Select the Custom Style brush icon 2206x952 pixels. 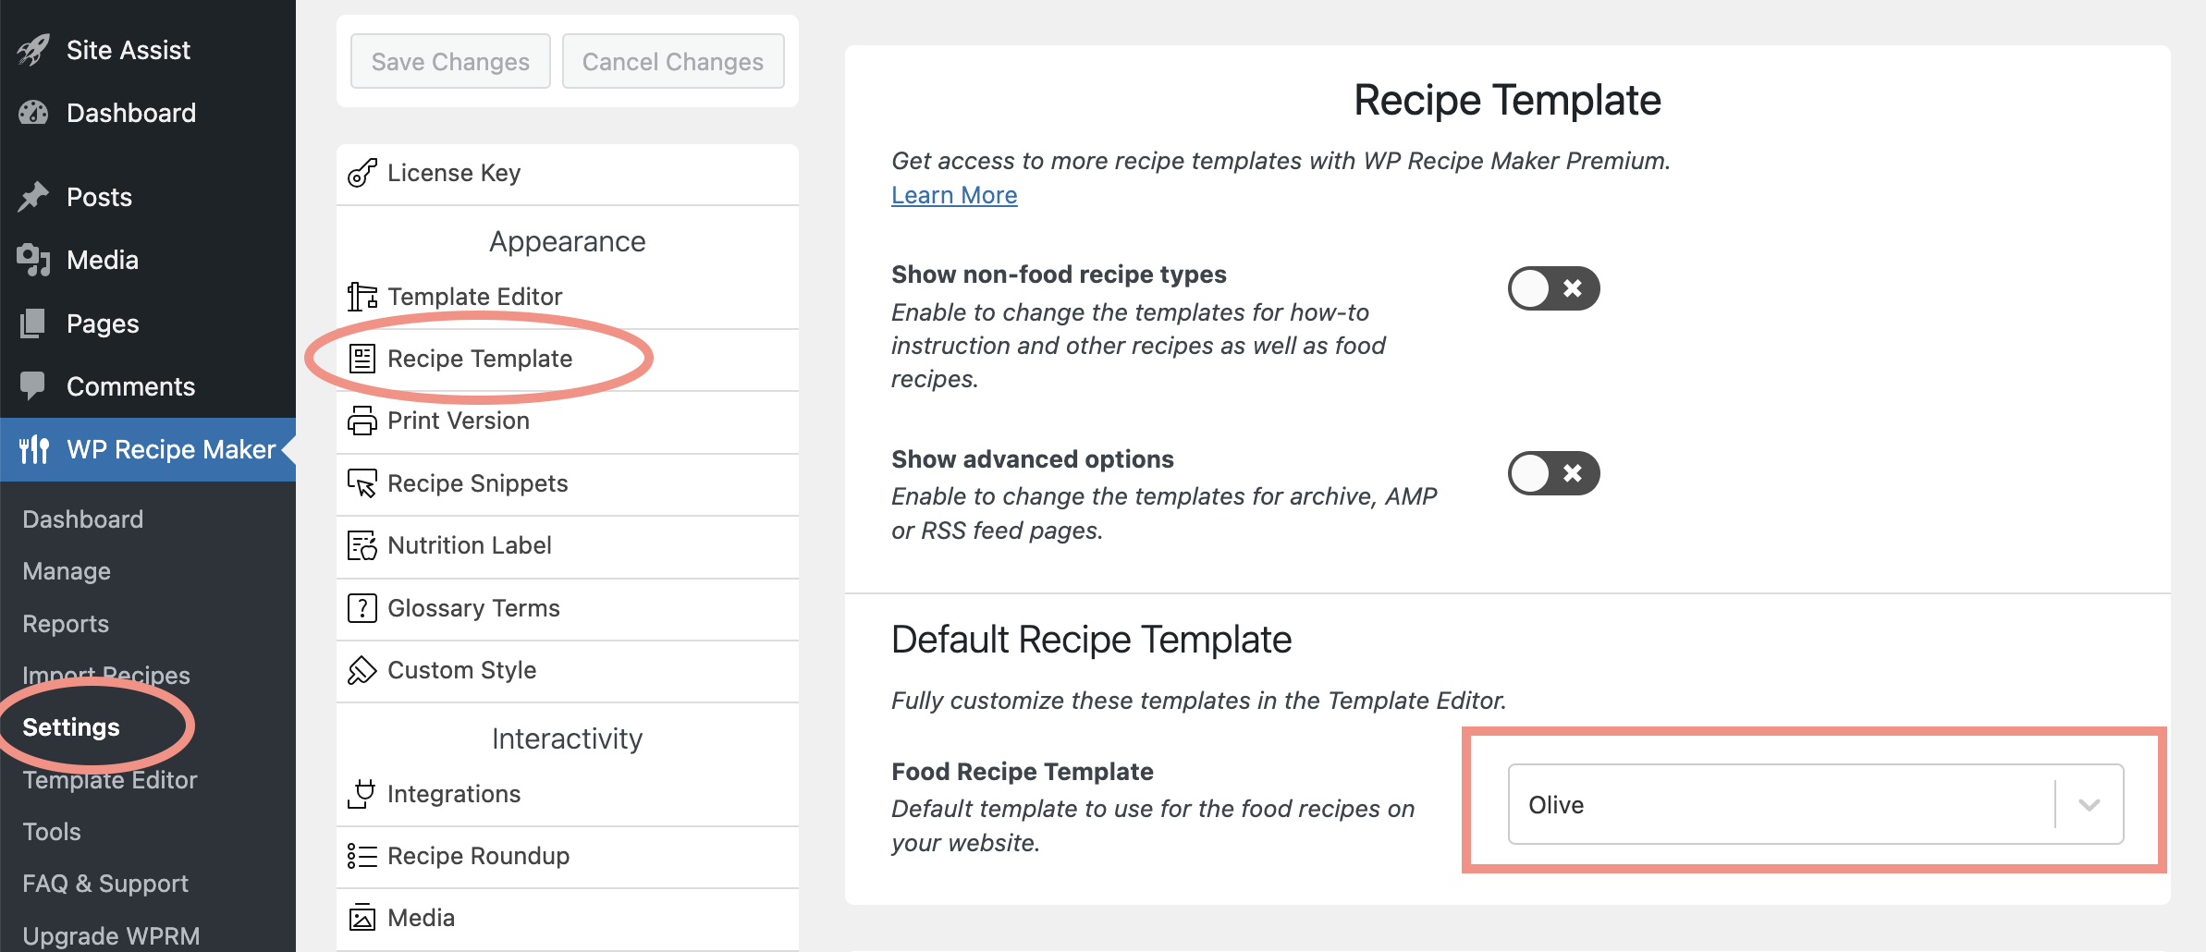[x=362, y=670]
